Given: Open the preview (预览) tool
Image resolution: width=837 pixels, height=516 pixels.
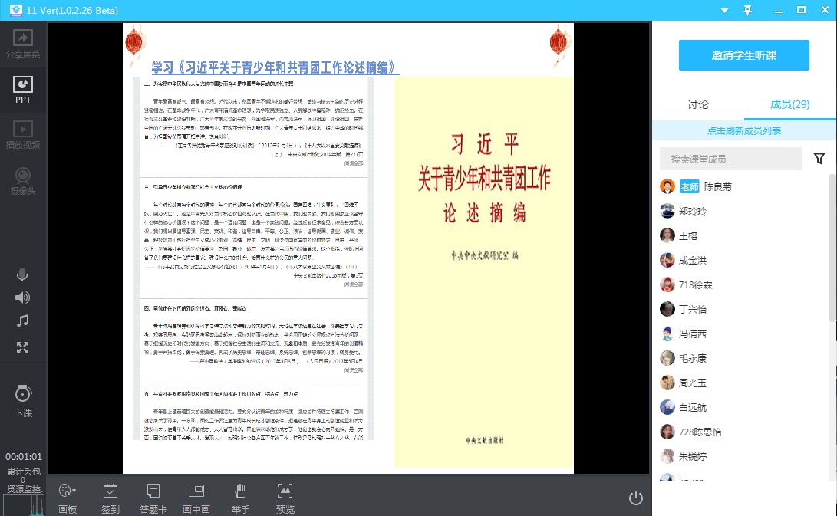Looking at the screenshot, I should tap(285, 499).
